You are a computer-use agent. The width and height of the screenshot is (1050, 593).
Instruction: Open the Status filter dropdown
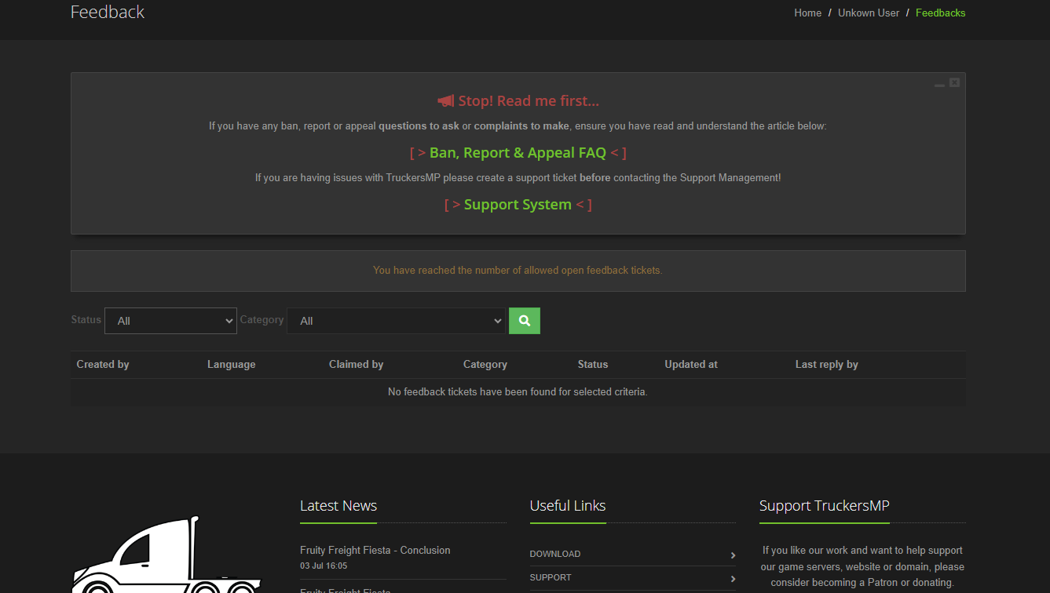170,321
